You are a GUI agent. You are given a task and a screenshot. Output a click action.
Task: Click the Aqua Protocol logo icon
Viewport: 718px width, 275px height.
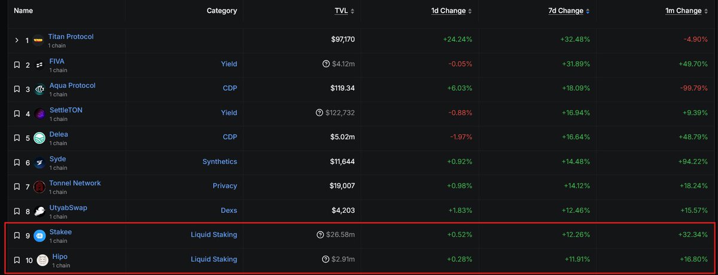39,89
